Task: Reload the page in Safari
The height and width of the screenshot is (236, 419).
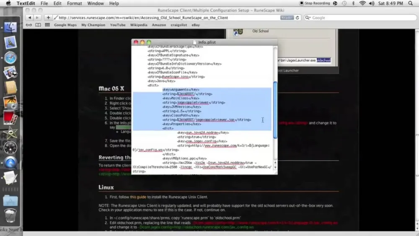Action: [x=297, y=18]
